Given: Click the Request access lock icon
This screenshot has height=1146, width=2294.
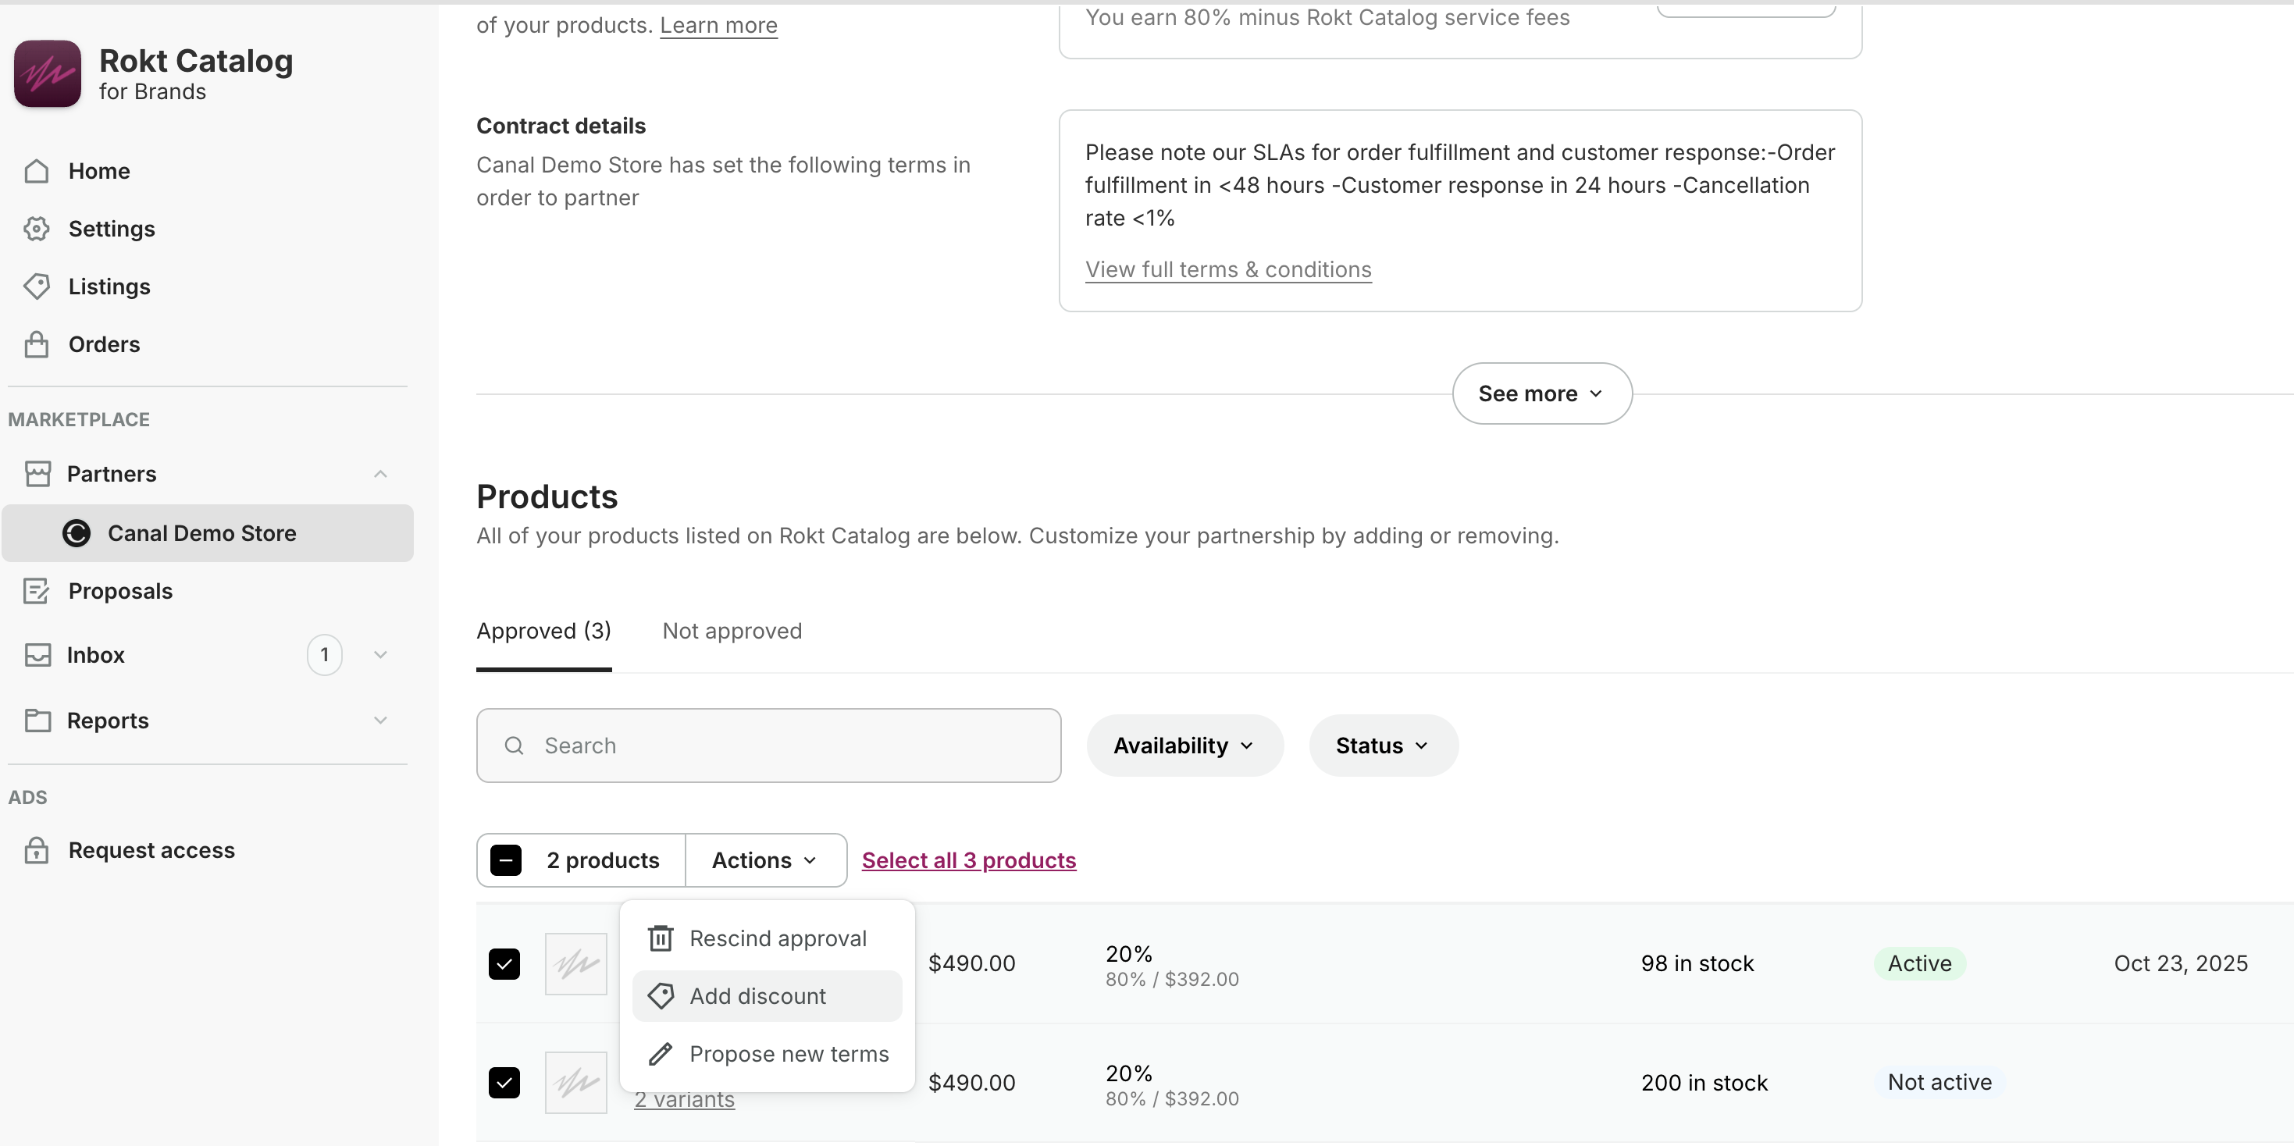Looking at the screenshot, I should click(37, 850).
